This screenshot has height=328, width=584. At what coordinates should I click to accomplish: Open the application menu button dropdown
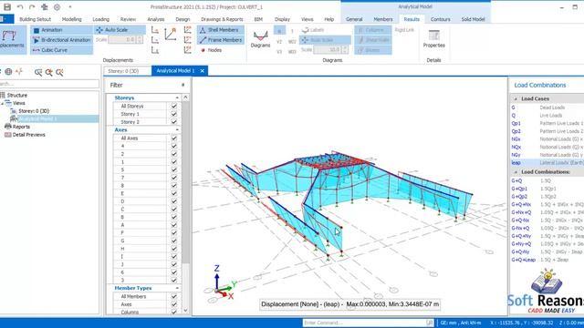(x=6, y=19)
